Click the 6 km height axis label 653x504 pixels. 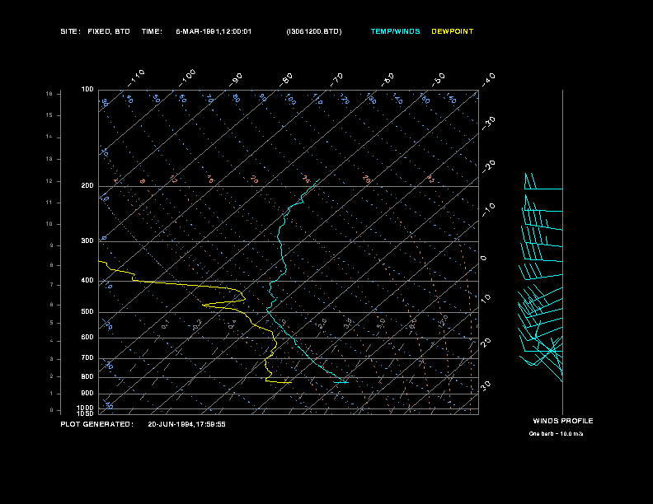pos(52,305)
